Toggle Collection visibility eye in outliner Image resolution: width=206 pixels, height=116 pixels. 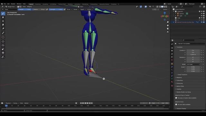click(x=201, y=12)
